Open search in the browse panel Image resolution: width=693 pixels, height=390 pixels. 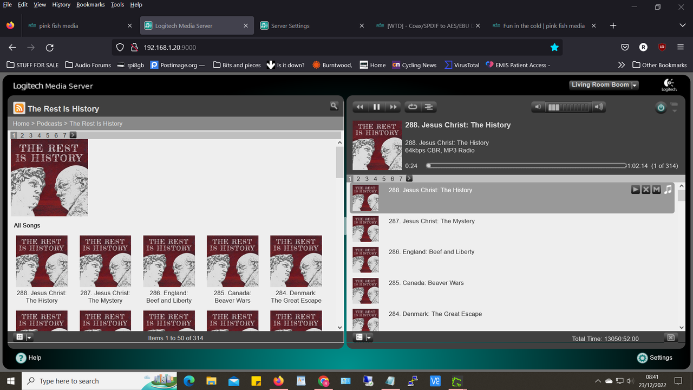tap(334, 106)
